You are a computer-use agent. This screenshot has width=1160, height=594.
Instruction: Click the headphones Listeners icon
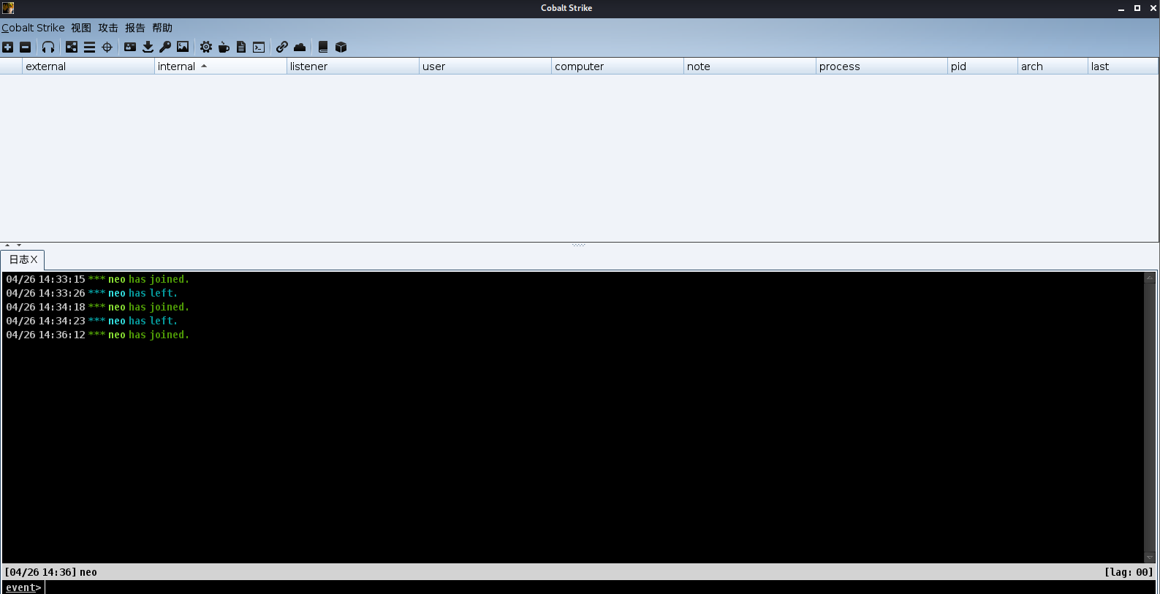tap(48, 47)
